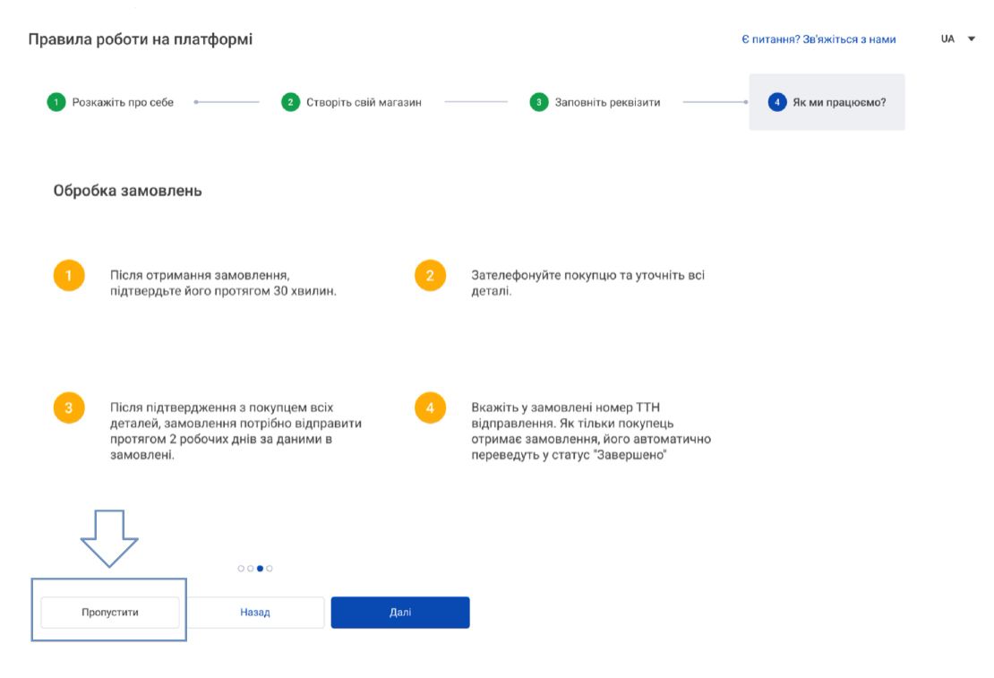Click orange badge number 4
This screenshot has height=678, width=994.
coord(431,408)
